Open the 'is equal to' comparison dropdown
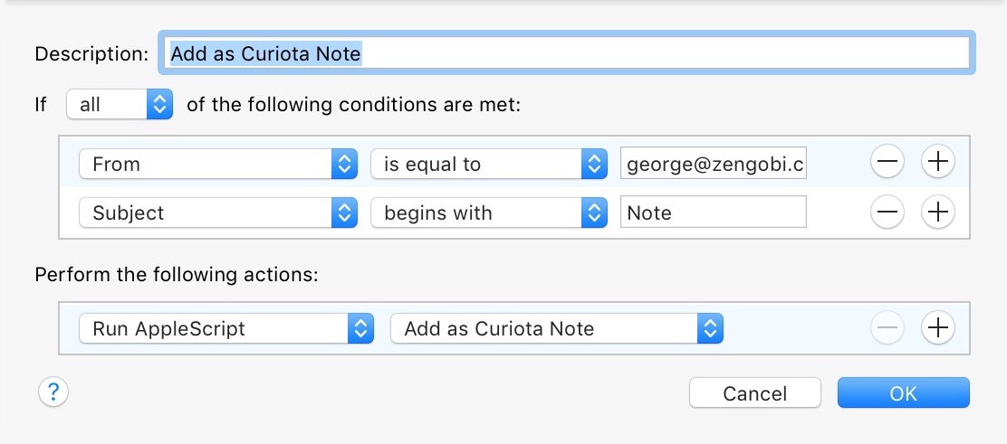The width and height of the screenshot is (1007, 444). (488, 164)
